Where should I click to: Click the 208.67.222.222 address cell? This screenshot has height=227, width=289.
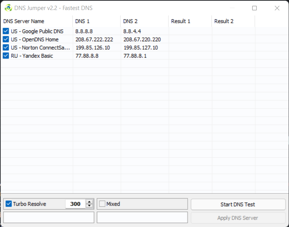(x=94, y=40)
